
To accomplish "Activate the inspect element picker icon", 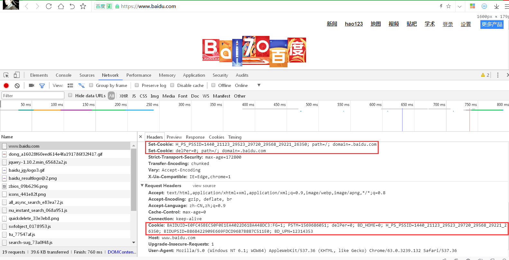I will [x=6, y=75].
